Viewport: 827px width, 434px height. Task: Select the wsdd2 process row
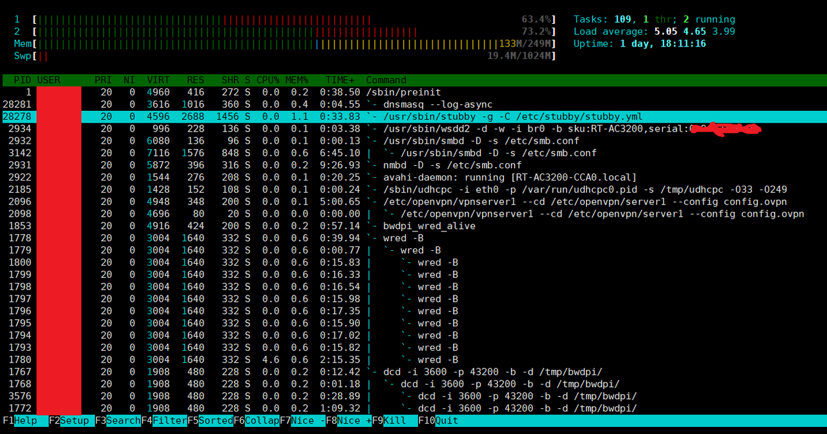point(413,129)
